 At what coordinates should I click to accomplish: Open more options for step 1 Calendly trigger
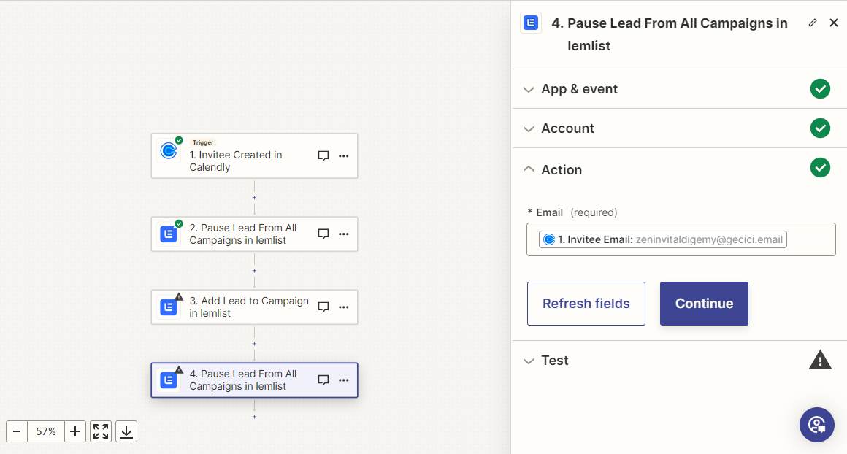coord(344,156)
